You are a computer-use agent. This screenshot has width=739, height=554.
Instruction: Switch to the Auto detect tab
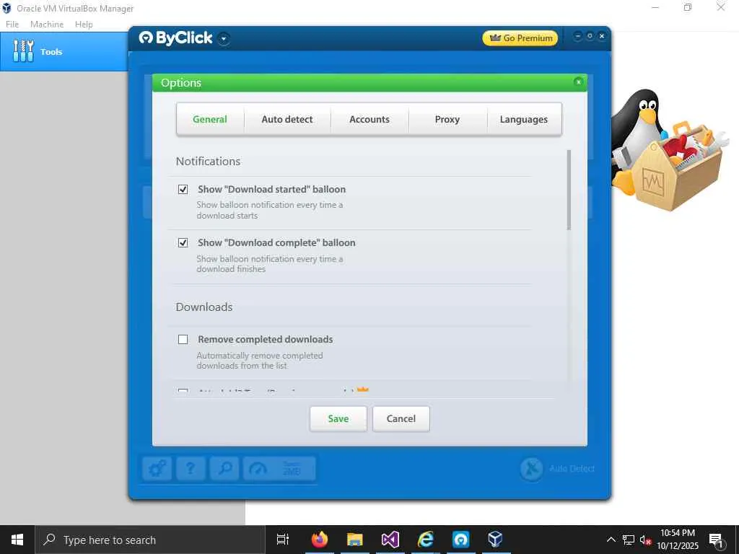coord(287,119)
